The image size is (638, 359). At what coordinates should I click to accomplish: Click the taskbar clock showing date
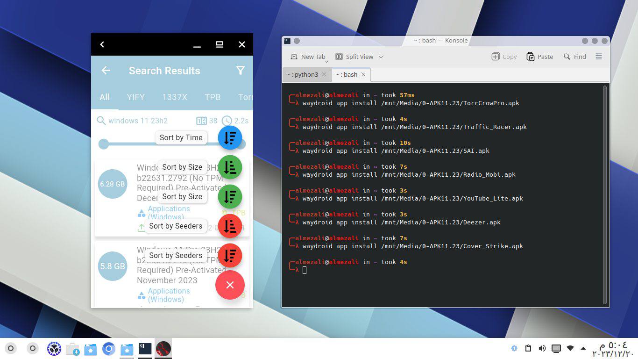point(613,349)
